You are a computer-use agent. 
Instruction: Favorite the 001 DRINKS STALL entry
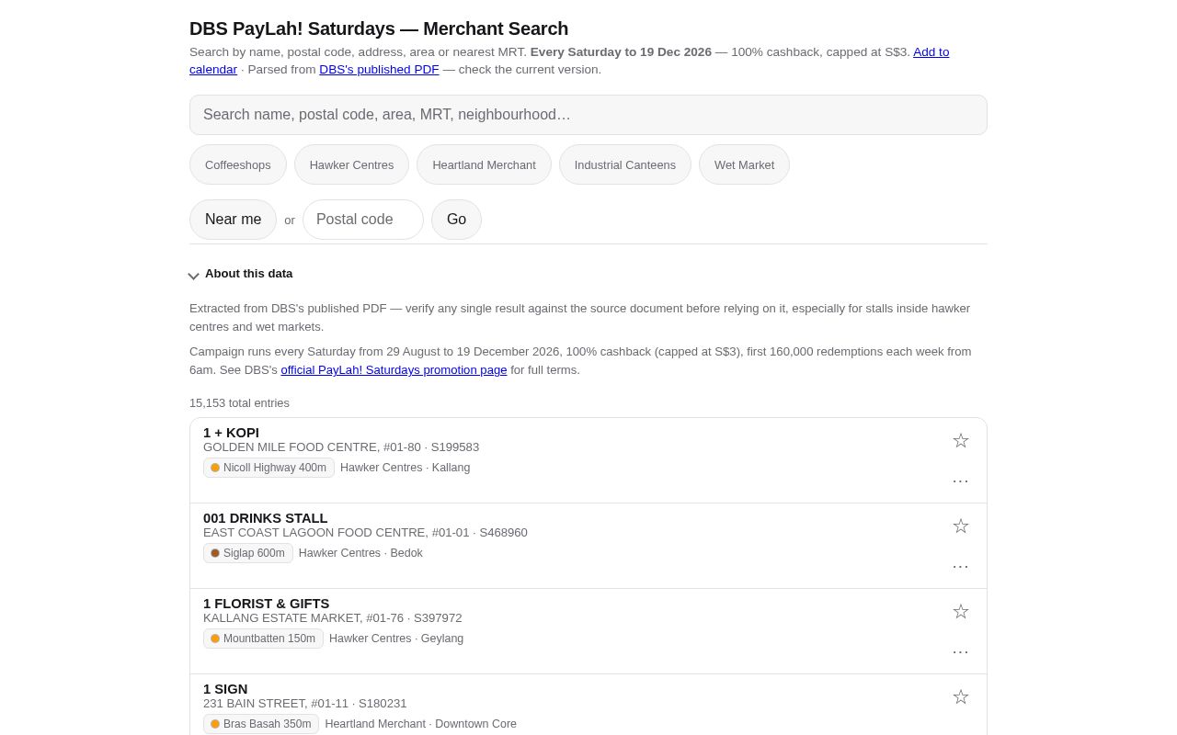tap(961, 526)
